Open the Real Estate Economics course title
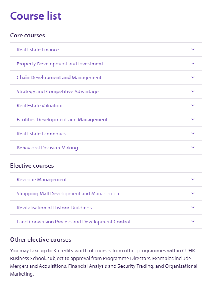Viewport: 213px width, 290px height. [x=41, y=134]
